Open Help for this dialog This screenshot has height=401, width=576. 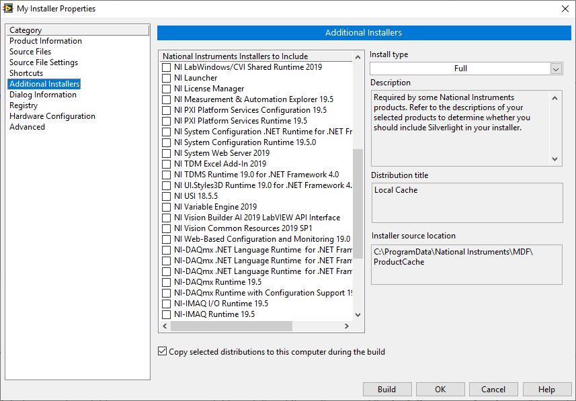click(x=547, y=390)
